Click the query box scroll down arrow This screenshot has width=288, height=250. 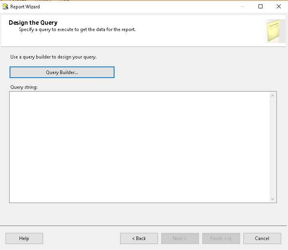pos(273,199)
